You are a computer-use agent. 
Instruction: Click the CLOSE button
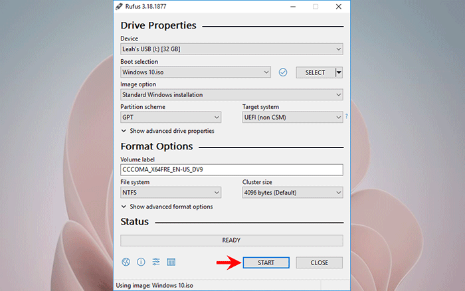click(x=319, y=262)
